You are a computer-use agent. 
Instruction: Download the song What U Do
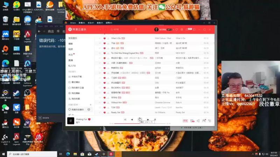click(x=108, y=38)
